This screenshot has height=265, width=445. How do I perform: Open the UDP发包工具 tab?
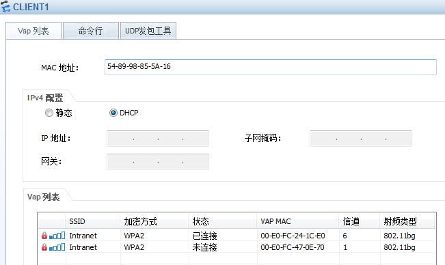[x=148, y=31]
